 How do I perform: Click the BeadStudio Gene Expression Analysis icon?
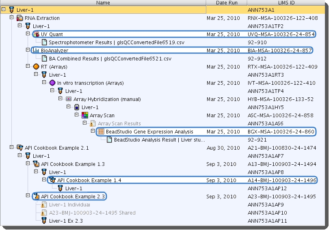coord(101,132)
